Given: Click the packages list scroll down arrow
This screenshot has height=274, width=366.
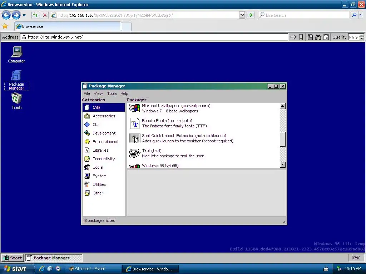Looking at the screenshot, I should [x=282, y=164].
